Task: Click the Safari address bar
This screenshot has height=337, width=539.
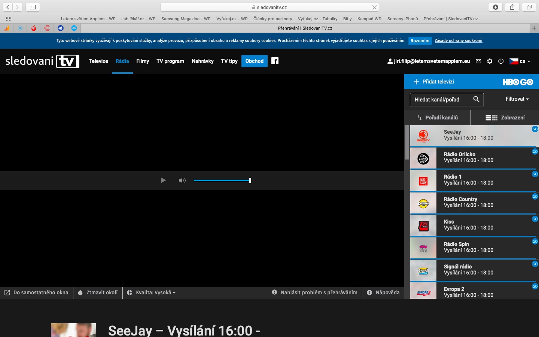Action: pyautogui.click(x=269, y=7)
